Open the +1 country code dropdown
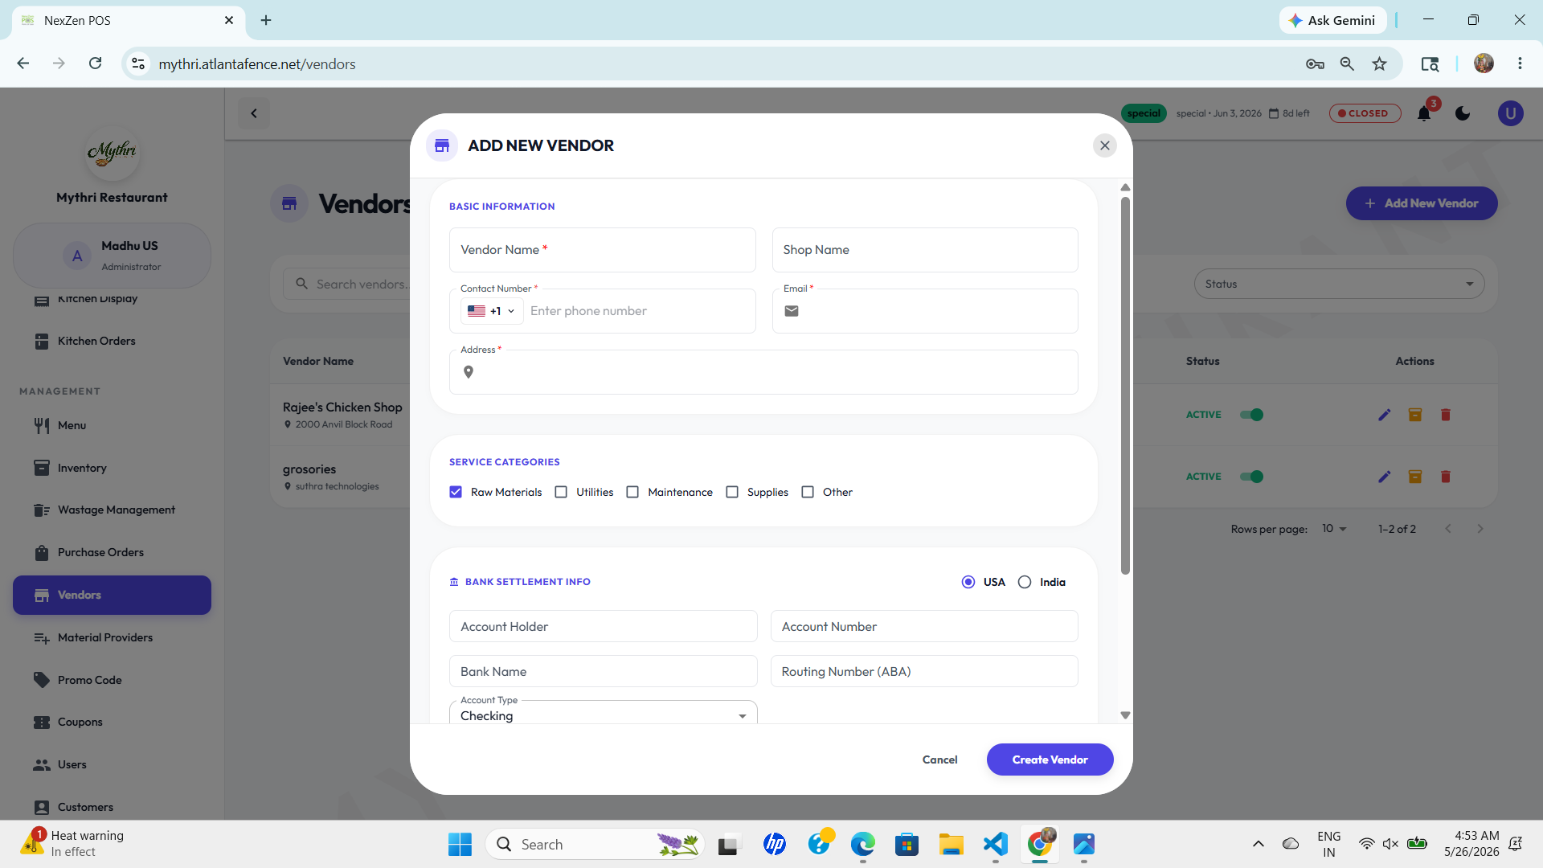Viewport: 1543px width, 868px height. tap(491, 311)
